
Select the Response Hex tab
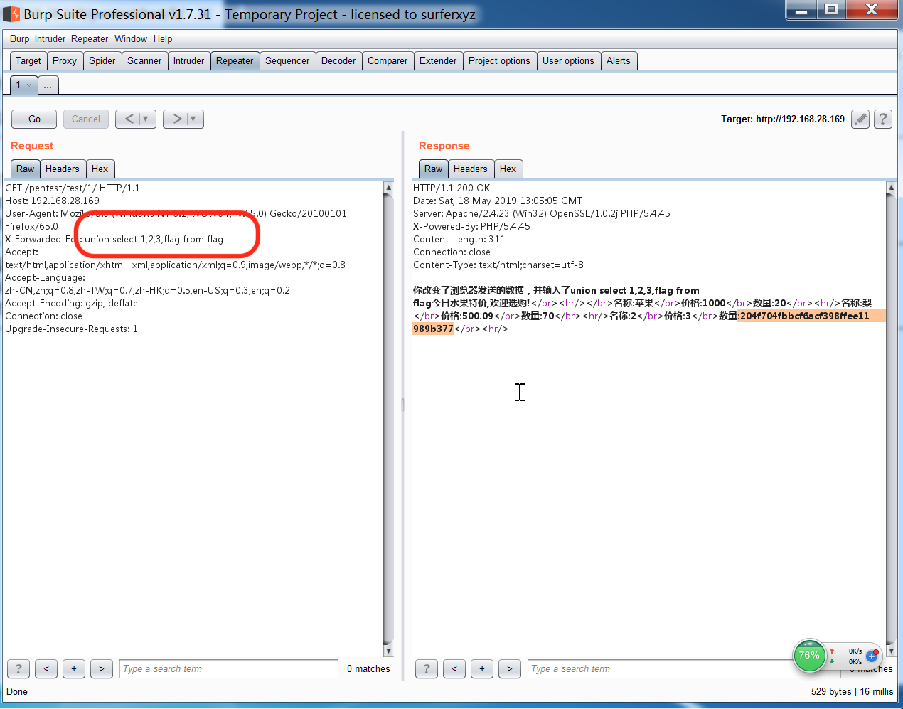508,169
